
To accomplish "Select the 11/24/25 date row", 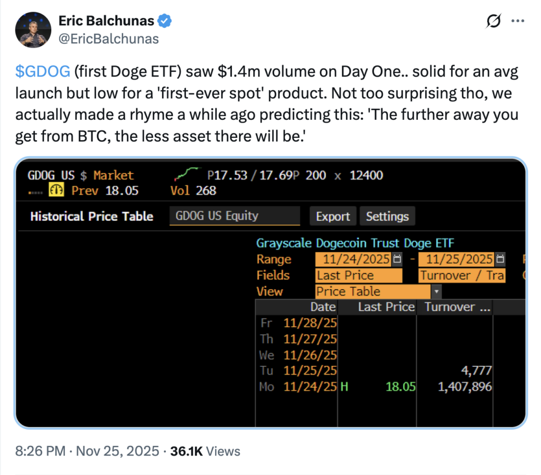I will coord(310,387).
